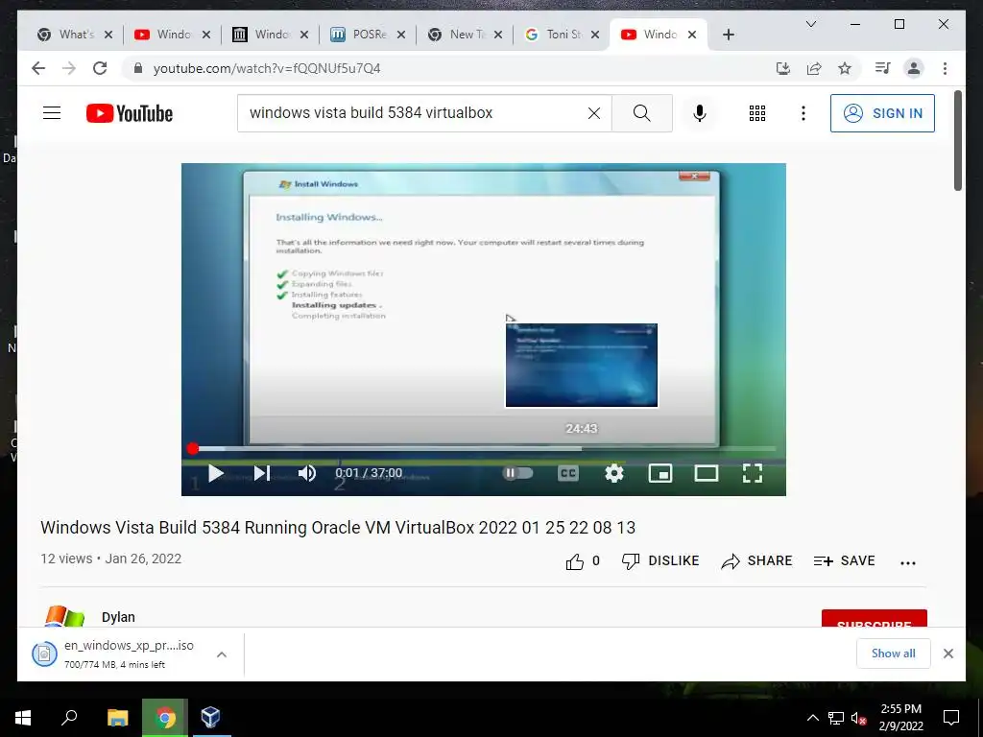Install app icon in address bar

[783, 68]
